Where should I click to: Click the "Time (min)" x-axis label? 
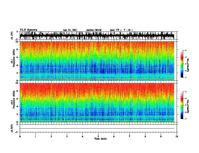[101, 139]
